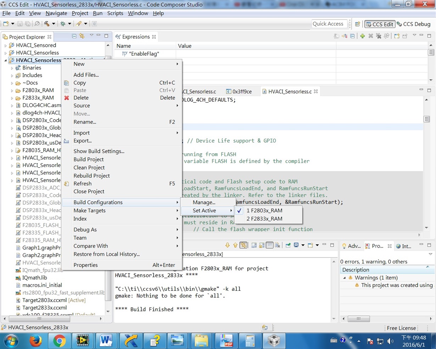Click the Open Perspective icon
The image size is (436, 349).
pos(358,24)
